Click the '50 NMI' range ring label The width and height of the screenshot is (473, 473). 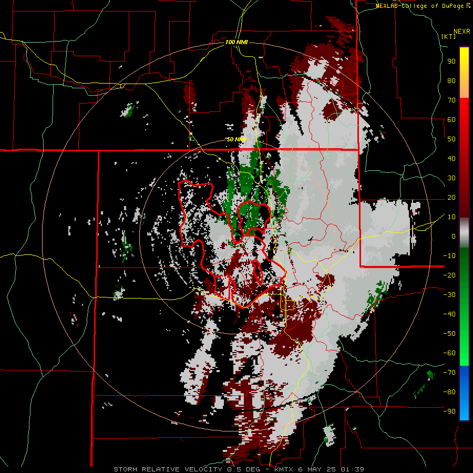tap(236, 139)
